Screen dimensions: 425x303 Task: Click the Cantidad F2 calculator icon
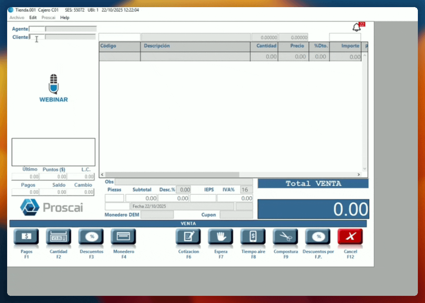[x=58, y=237]
